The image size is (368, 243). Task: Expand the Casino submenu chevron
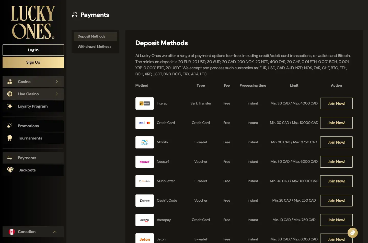click(x=57, y=82)
